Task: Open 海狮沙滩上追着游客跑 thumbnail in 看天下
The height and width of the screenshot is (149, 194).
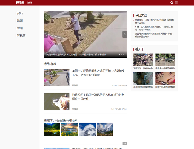Action: click(143, 60)
